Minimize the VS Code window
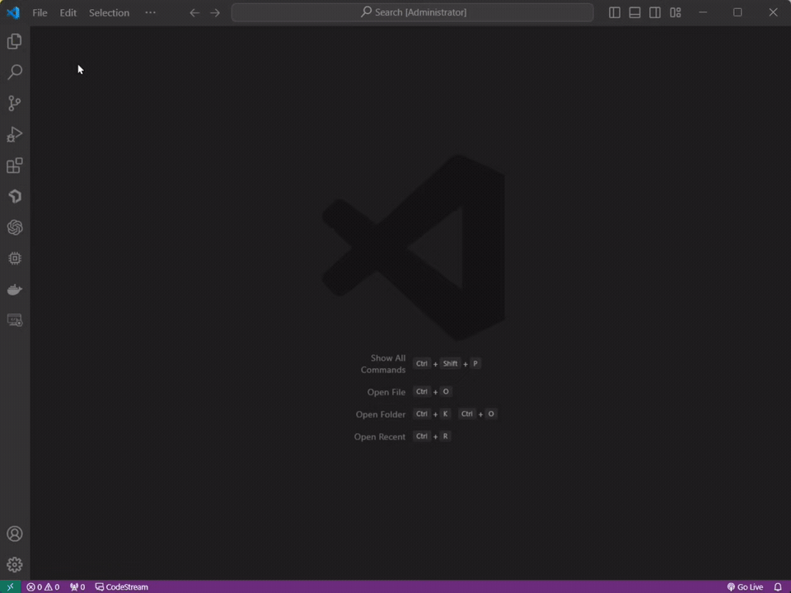791x593 pixels. coord(703,12)
